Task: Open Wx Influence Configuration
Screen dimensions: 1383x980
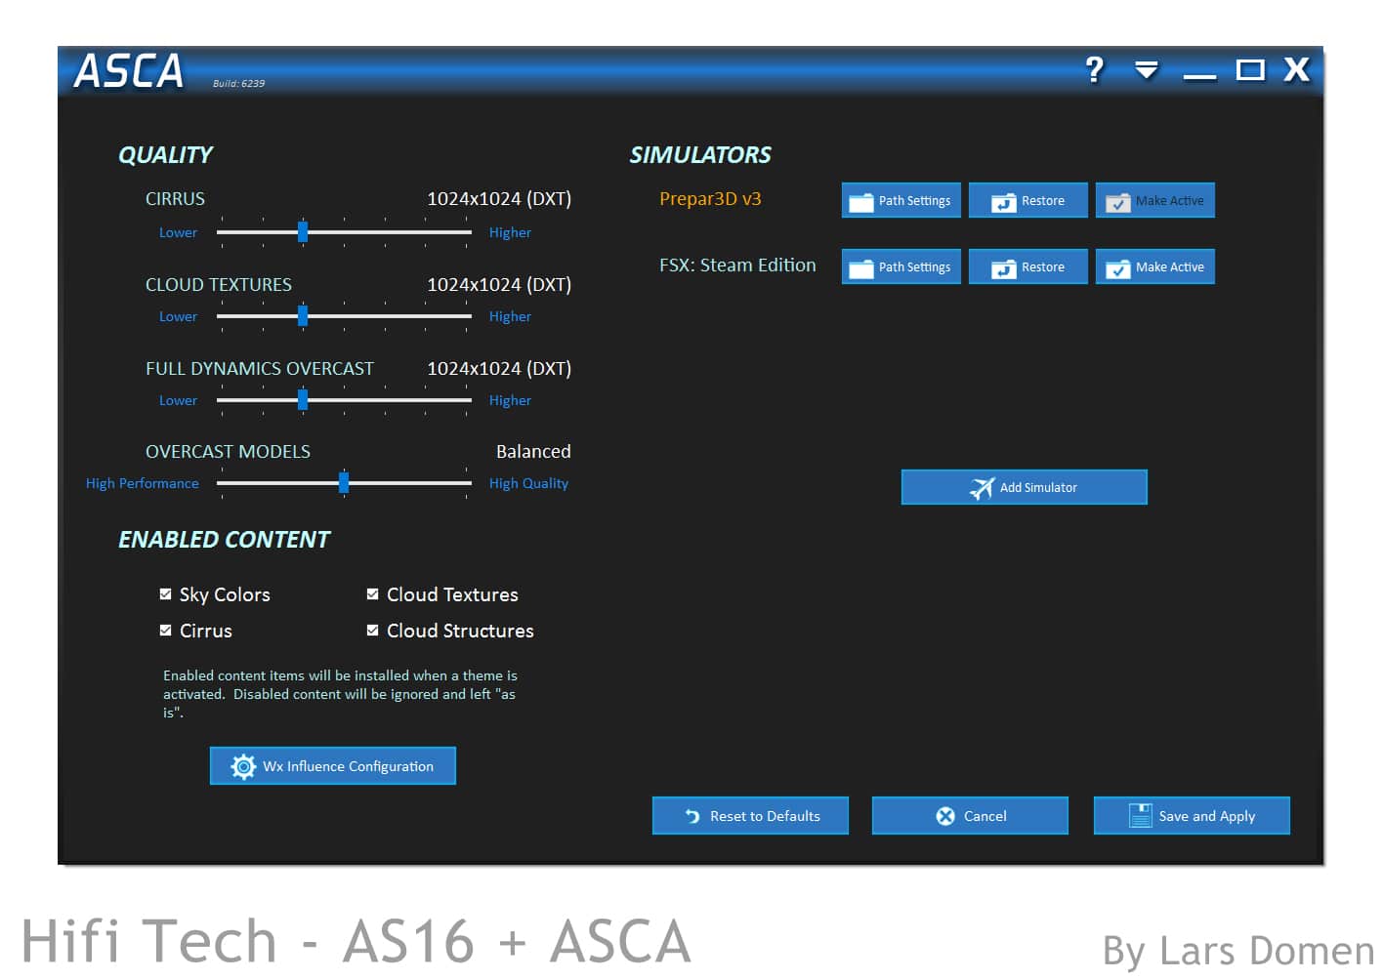Action: tap(332, 766)
